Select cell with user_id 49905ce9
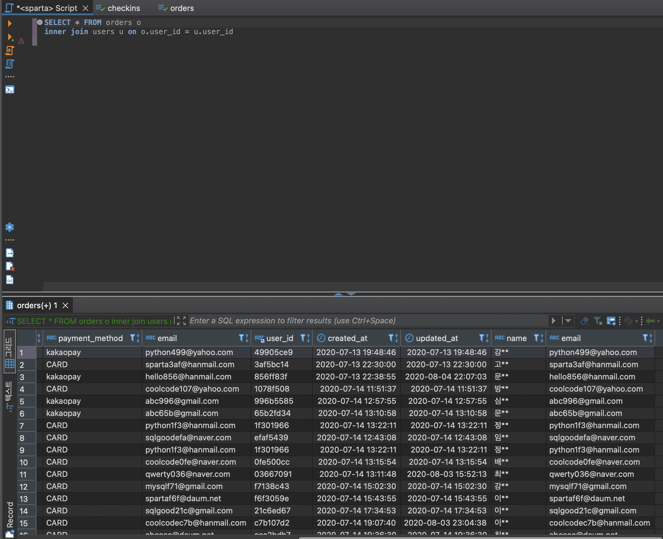This screenshot has width=663, height=539. click(x=281, y=352)
